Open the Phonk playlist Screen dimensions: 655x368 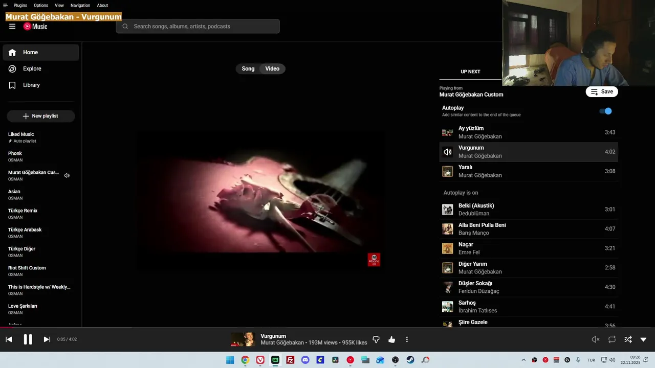(x=41, y=156)
